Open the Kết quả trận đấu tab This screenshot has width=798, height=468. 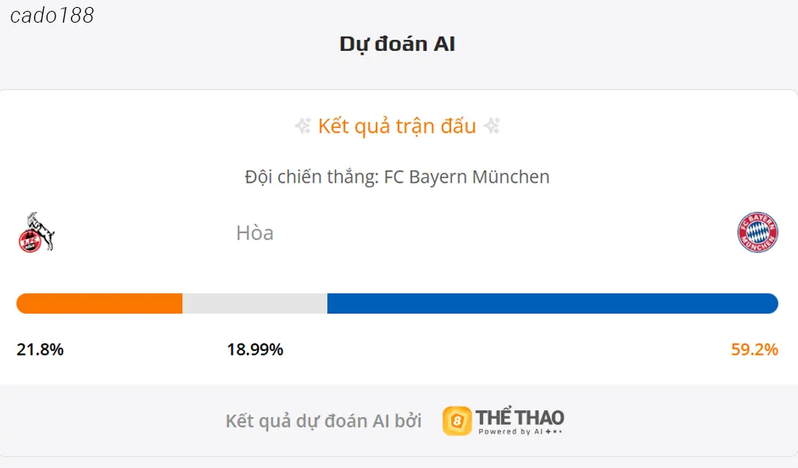click(397, 126)
